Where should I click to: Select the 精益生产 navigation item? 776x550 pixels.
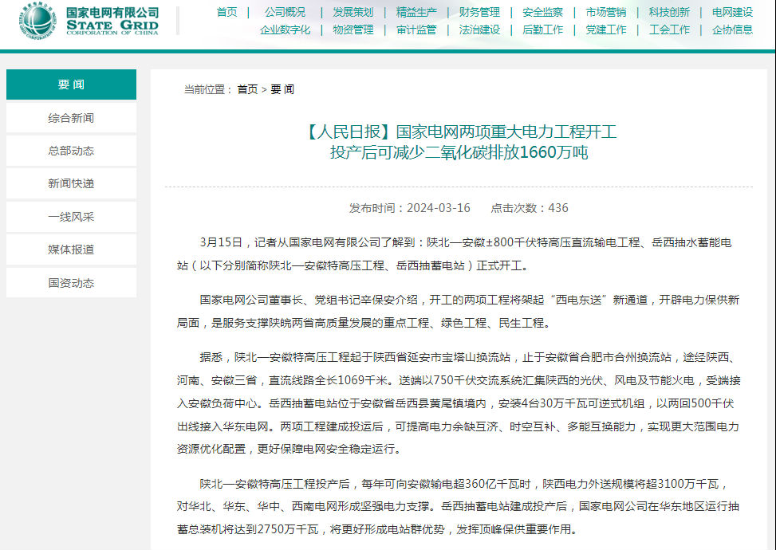(x=416, y=12)
